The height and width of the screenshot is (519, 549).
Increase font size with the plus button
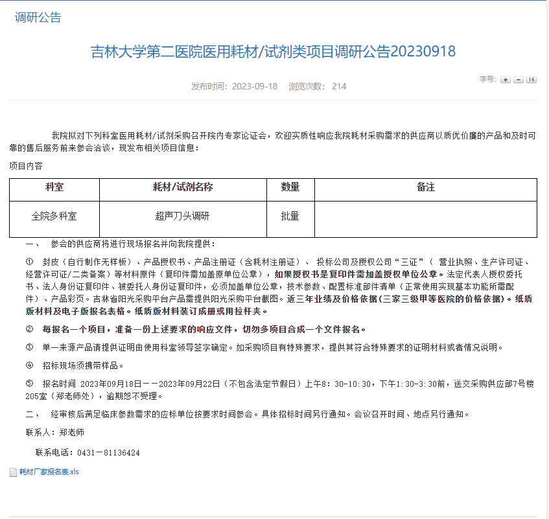click(x=505, y=80)
